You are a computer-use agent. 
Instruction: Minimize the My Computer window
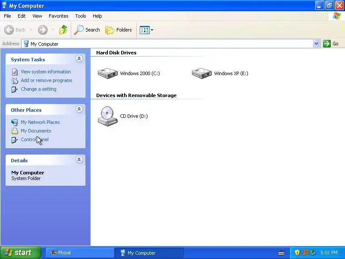(320, 6)
